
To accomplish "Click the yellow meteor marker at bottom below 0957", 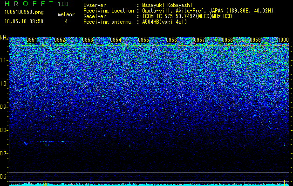I will 213,183.
